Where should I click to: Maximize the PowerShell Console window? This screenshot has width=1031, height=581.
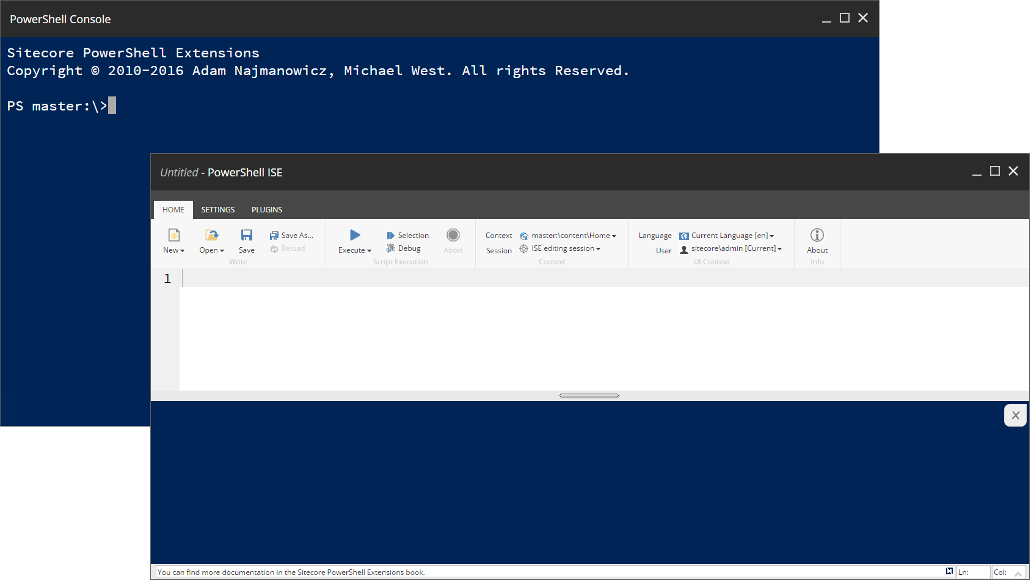click(x=845, y=18)
